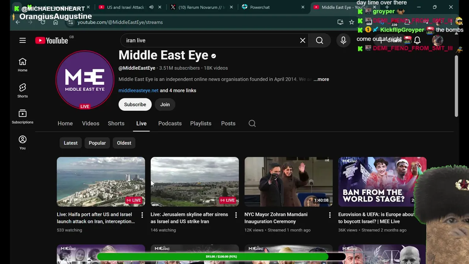The width and height of the screenshot is (469, 264).
Task: Open the notifications bell
Action: click(x=417, y=40)
